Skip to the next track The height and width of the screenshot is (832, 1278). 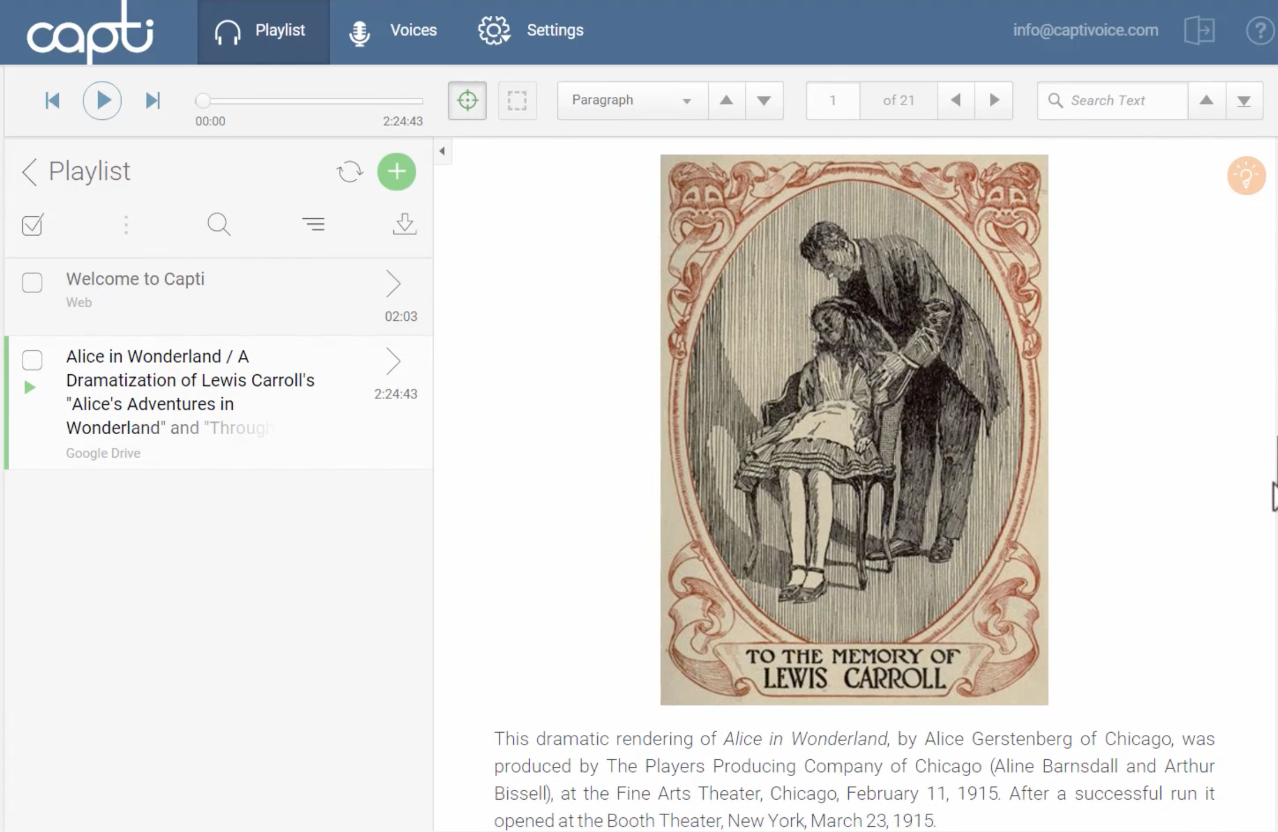tap(153, 100)
